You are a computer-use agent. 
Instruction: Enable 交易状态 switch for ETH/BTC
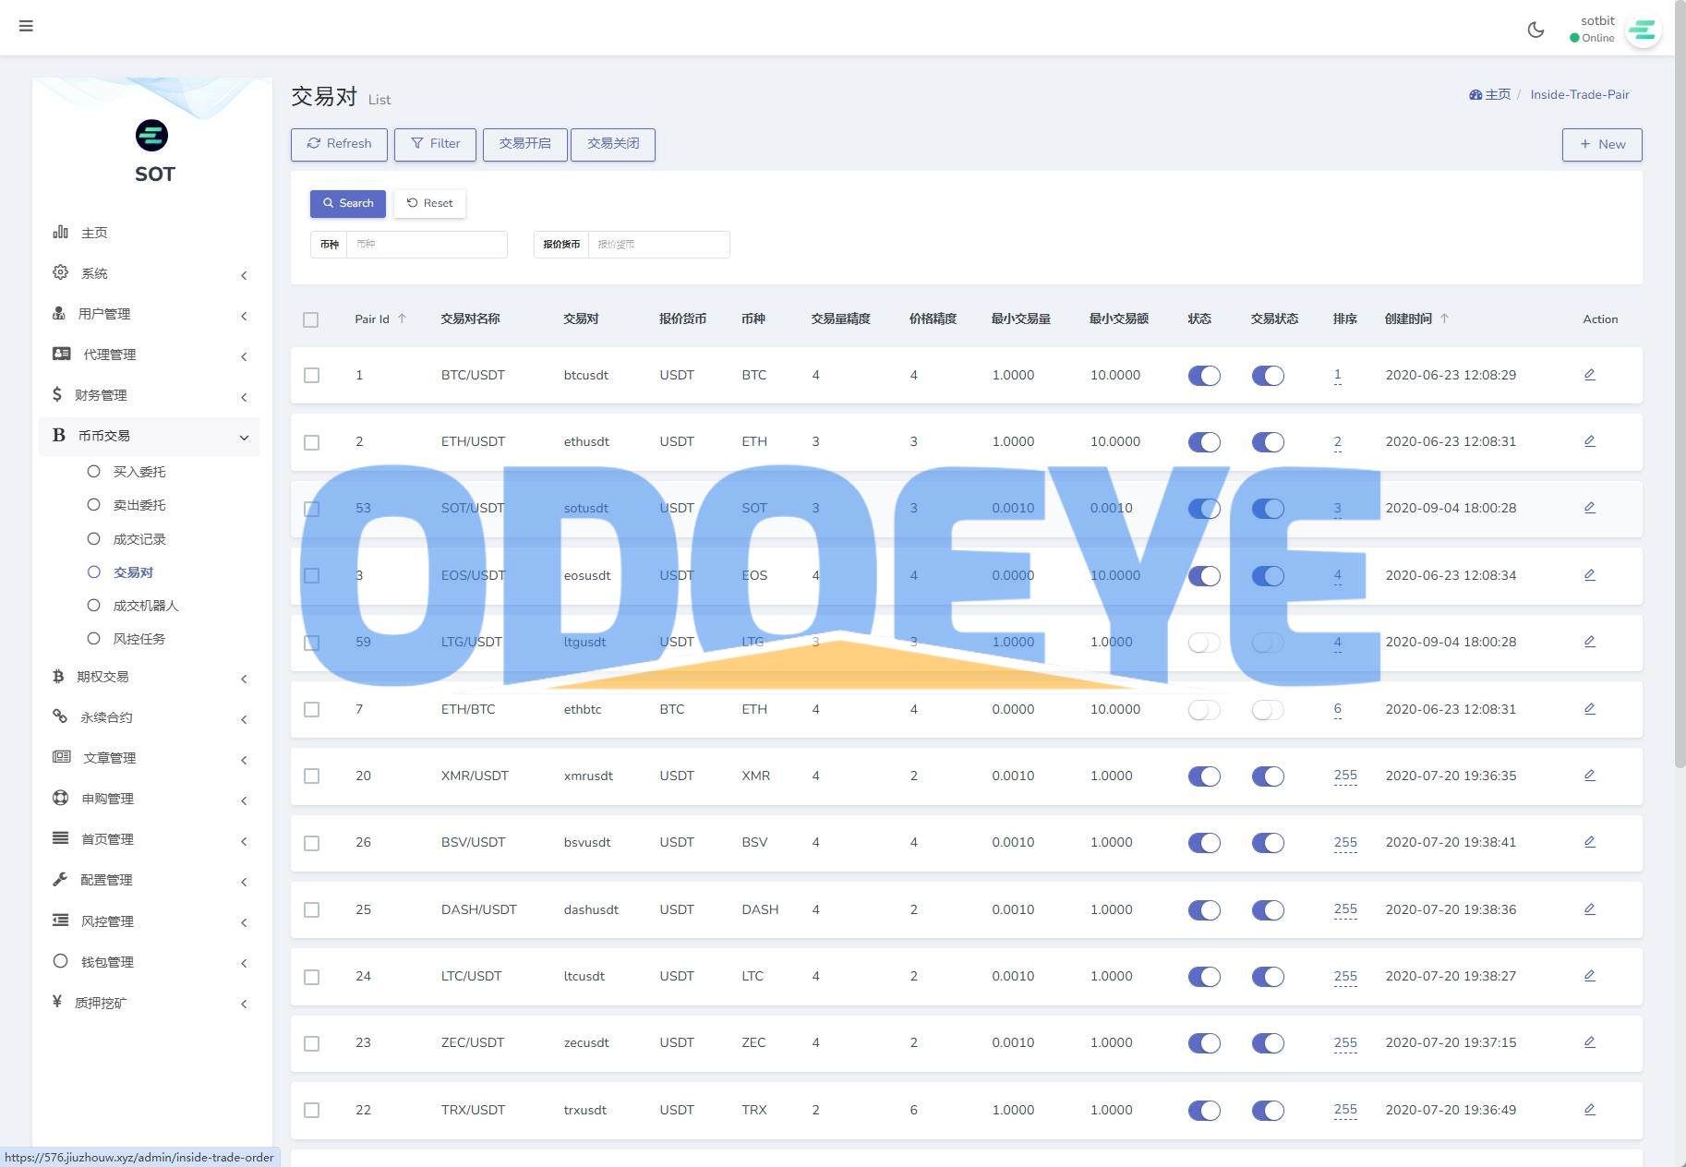[x=1268, y=710]
